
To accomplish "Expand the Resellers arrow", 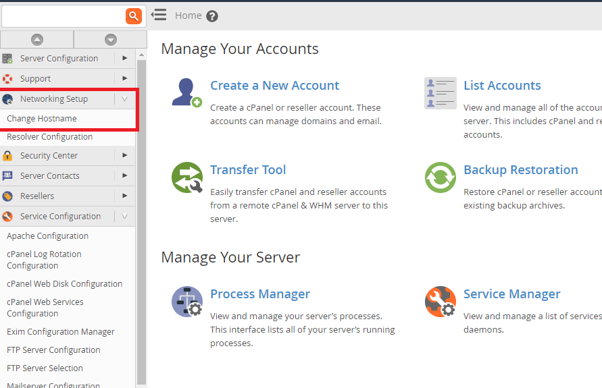I will 125,196.
